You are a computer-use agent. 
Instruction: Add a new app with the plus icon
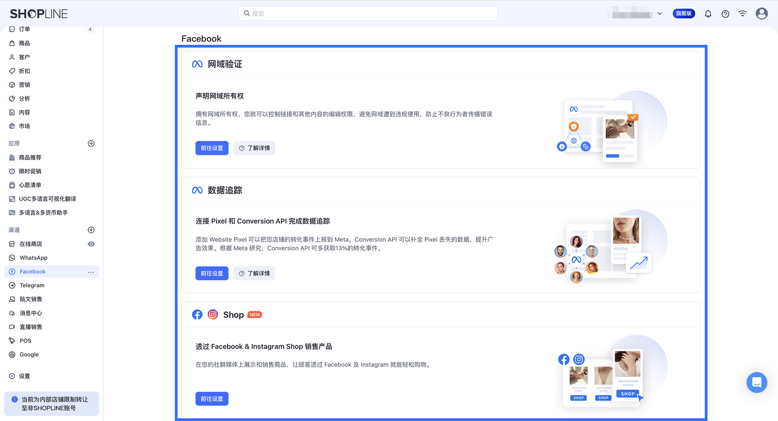(x=91, y=143)
